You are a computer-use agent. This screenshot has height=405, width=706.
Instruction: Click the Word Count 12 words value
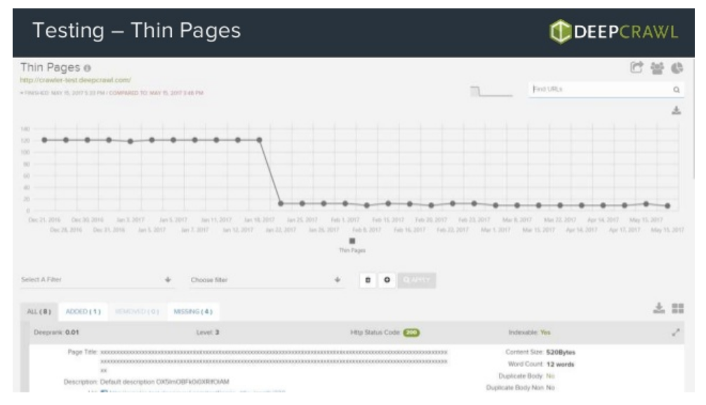pyautogui.click(x=560, y=364)
